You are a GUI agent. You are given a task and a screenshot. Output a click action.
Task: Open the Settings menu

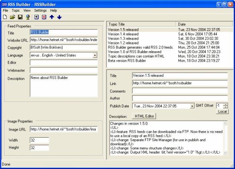(40, 11)
